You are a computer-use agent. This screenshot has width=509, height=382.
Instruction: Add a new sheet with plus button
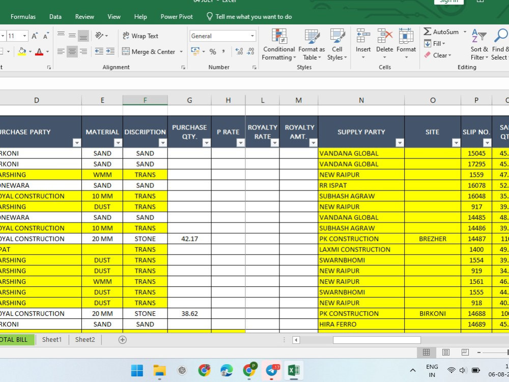[122, 340]
